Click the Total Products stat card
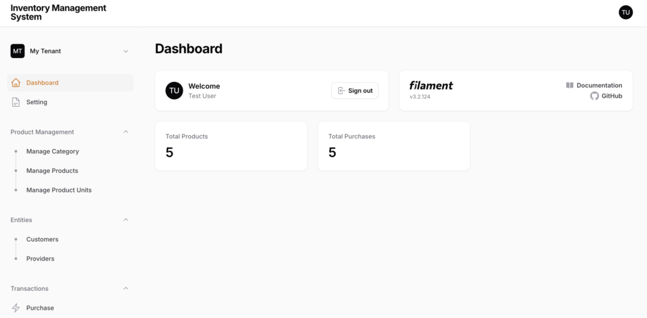 (231, 146)
